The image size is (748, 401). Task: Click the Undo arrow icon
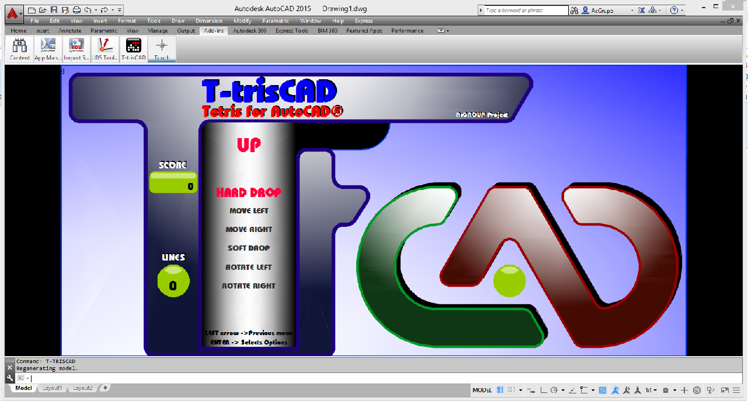[88, 10]
